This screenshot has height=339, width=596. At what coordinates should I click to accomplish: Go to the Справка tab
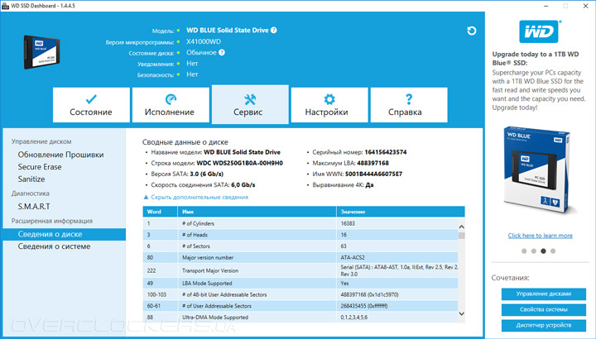click(409, 105)
